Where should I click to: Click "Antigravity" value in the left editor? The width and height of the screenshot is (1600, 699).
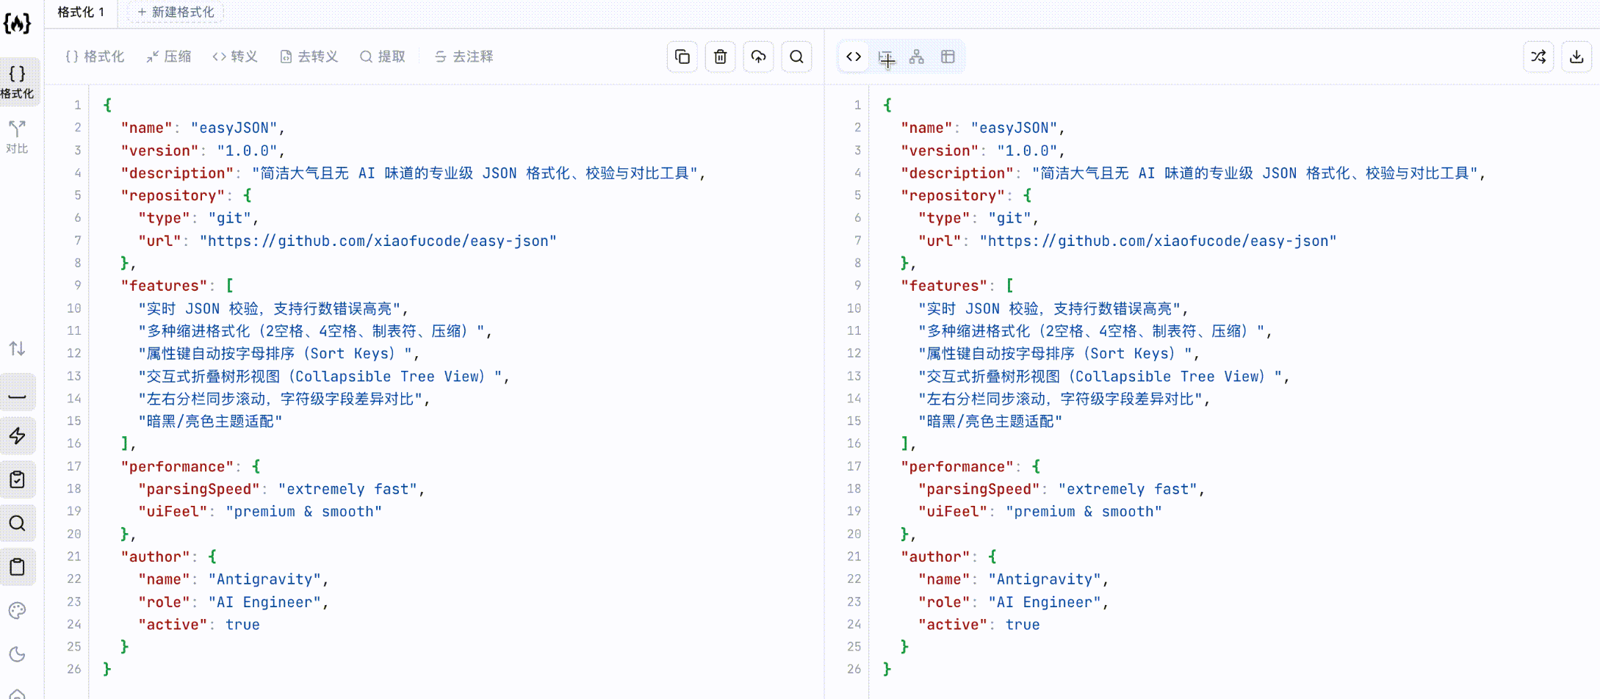coord(264,579)
